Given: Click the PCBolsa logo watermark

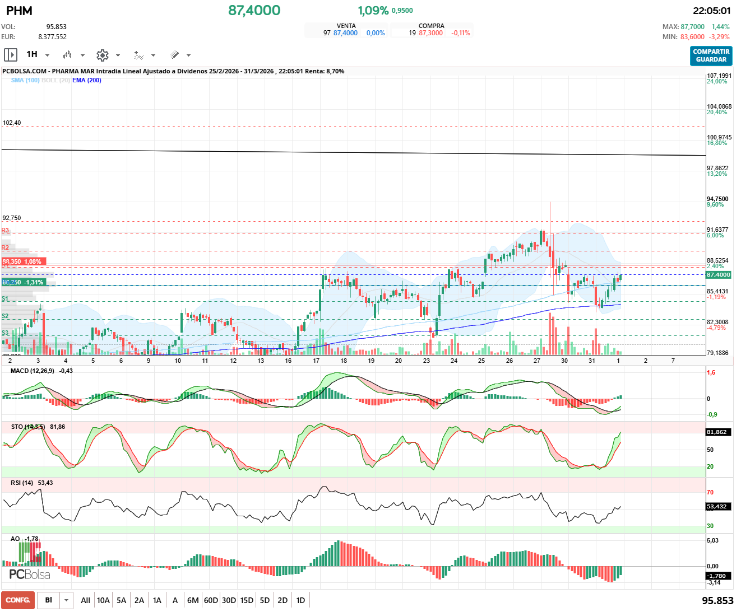Looking at the screenshot, I should tap(30, 574).
